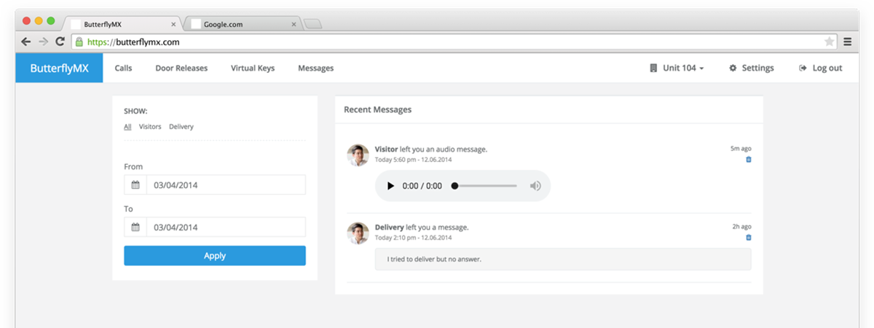Screen dimensions: 874x328
Task: Delete the Delivery message
Action: tap(748, 238)
